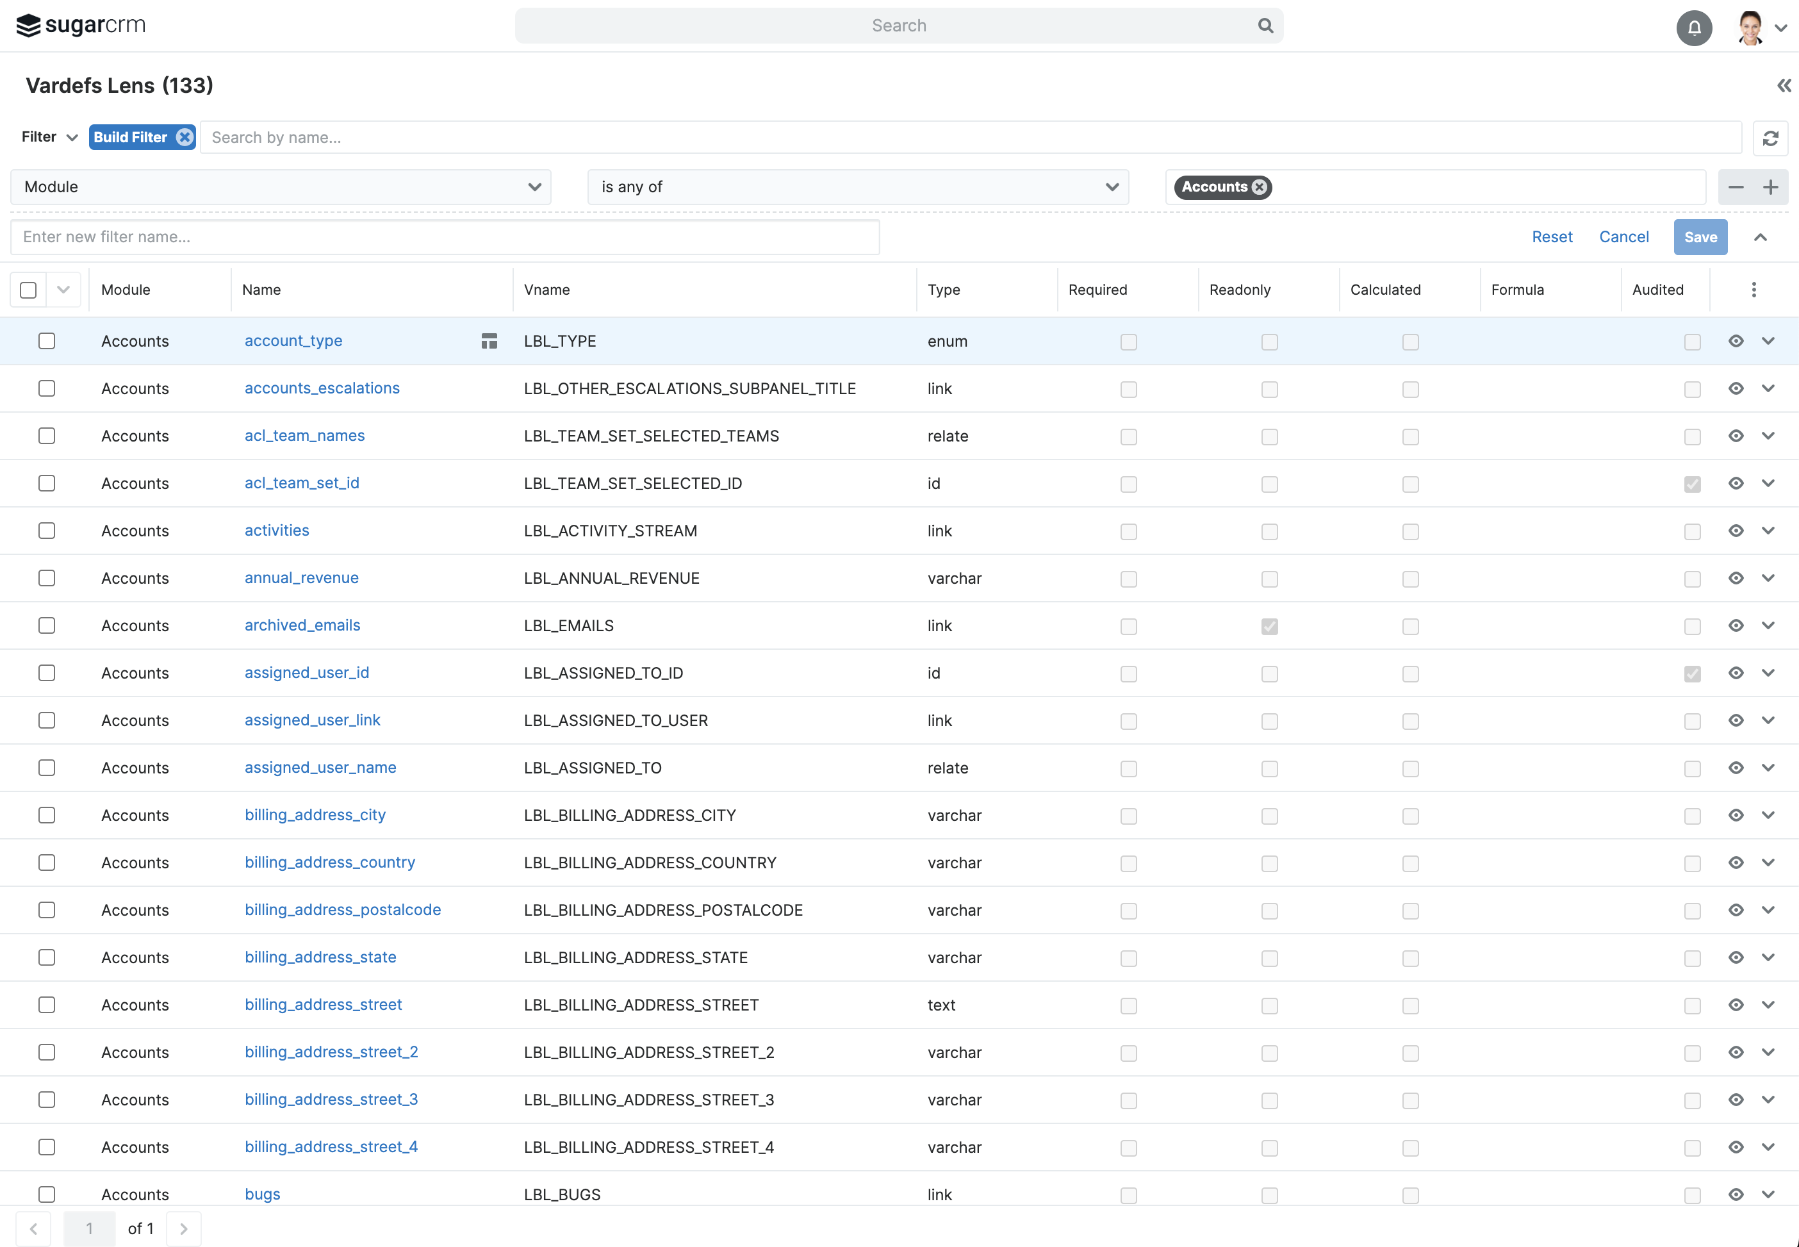The image size is (1799, 1247).
Task: Remove the Accounts filter tag
Action: [1258, 187]
